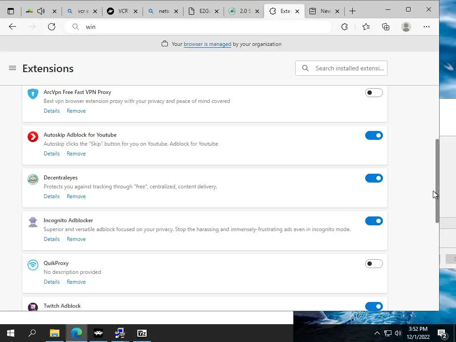
Task: Turn off Decentraleyes toggle
Action: click(374, 178)
